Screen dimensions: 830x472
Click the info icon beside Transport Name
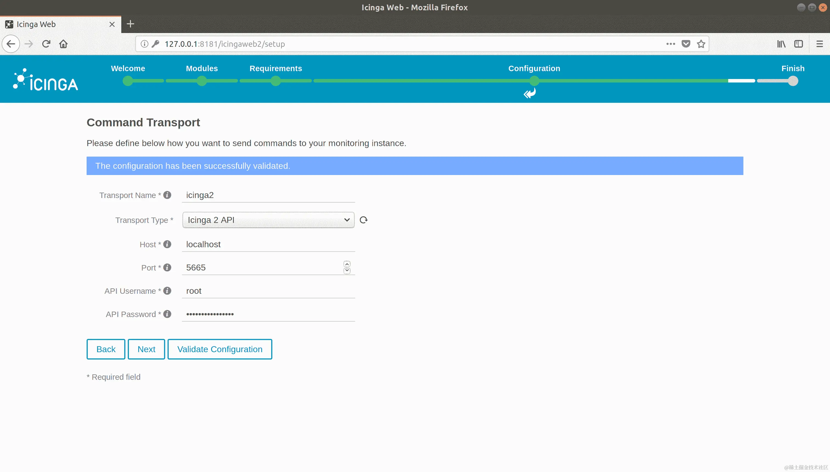coord(167,195)
